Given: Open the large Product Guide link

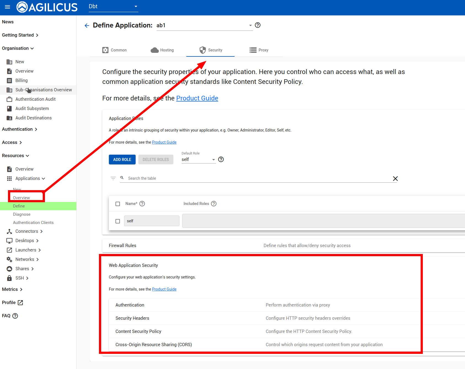Looking at the screenshot, I should coord(197,98).
